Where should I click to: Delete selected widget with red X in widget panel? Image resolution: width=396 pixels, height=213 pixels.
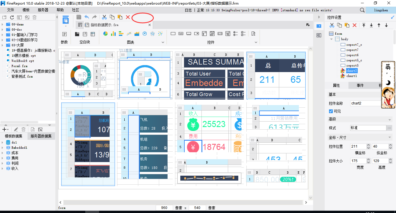354,25
